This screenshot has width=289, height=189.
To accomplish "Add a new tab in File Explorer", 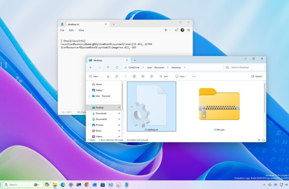I will [135, 60].
